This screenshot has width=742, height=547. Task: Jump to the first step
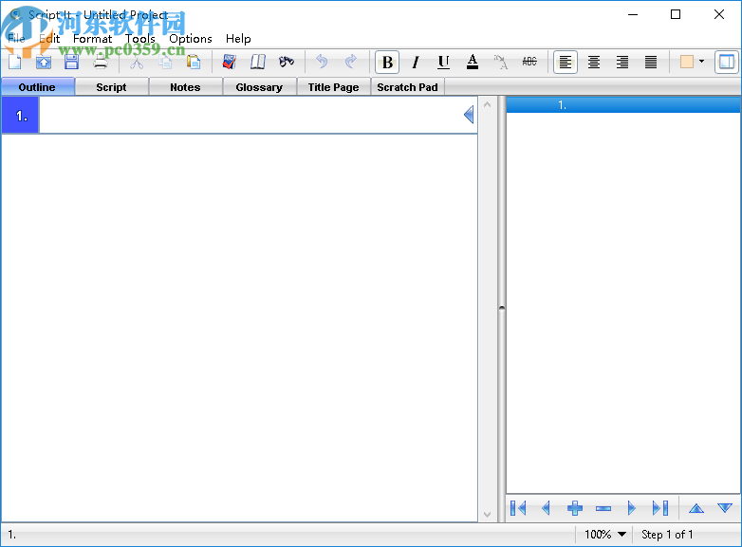(x=518, y=508)
